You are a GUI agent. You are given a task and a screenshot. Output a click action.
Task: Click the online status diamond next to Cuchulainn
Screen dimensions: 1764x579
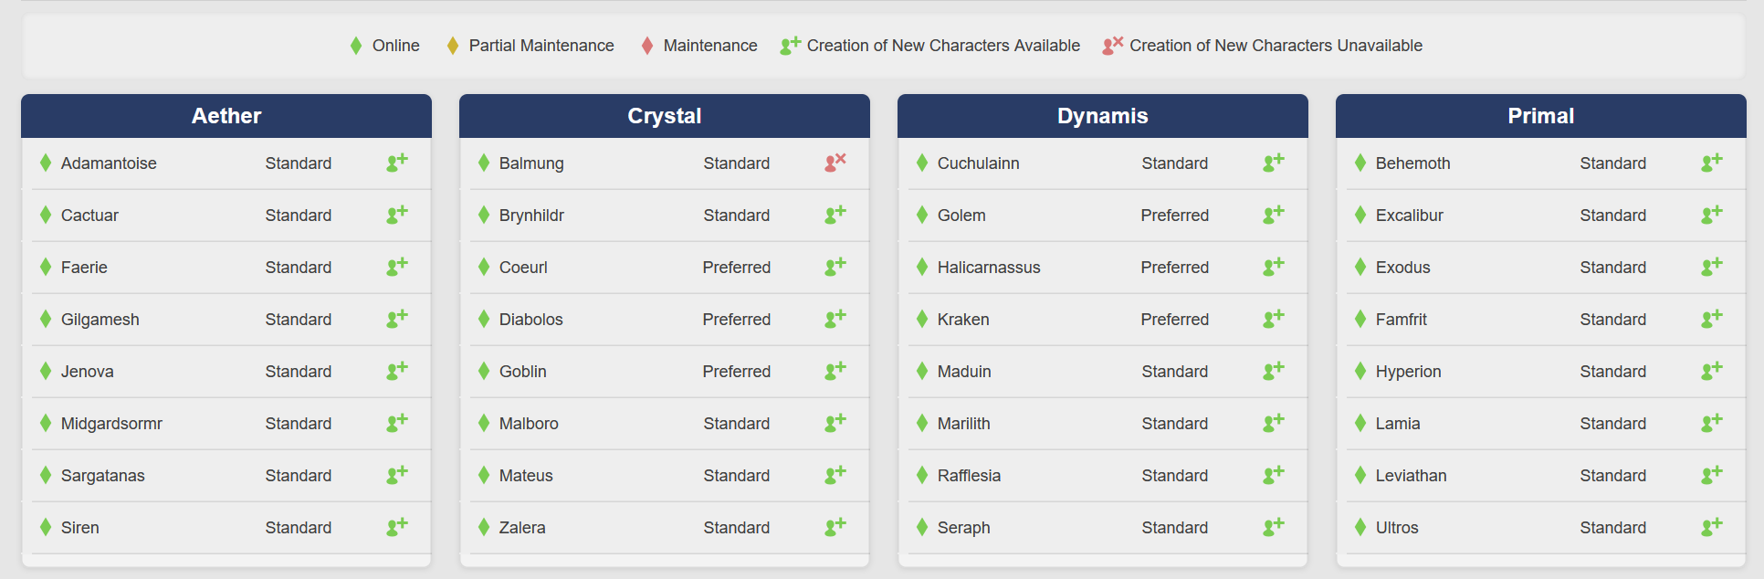[922, 163]
